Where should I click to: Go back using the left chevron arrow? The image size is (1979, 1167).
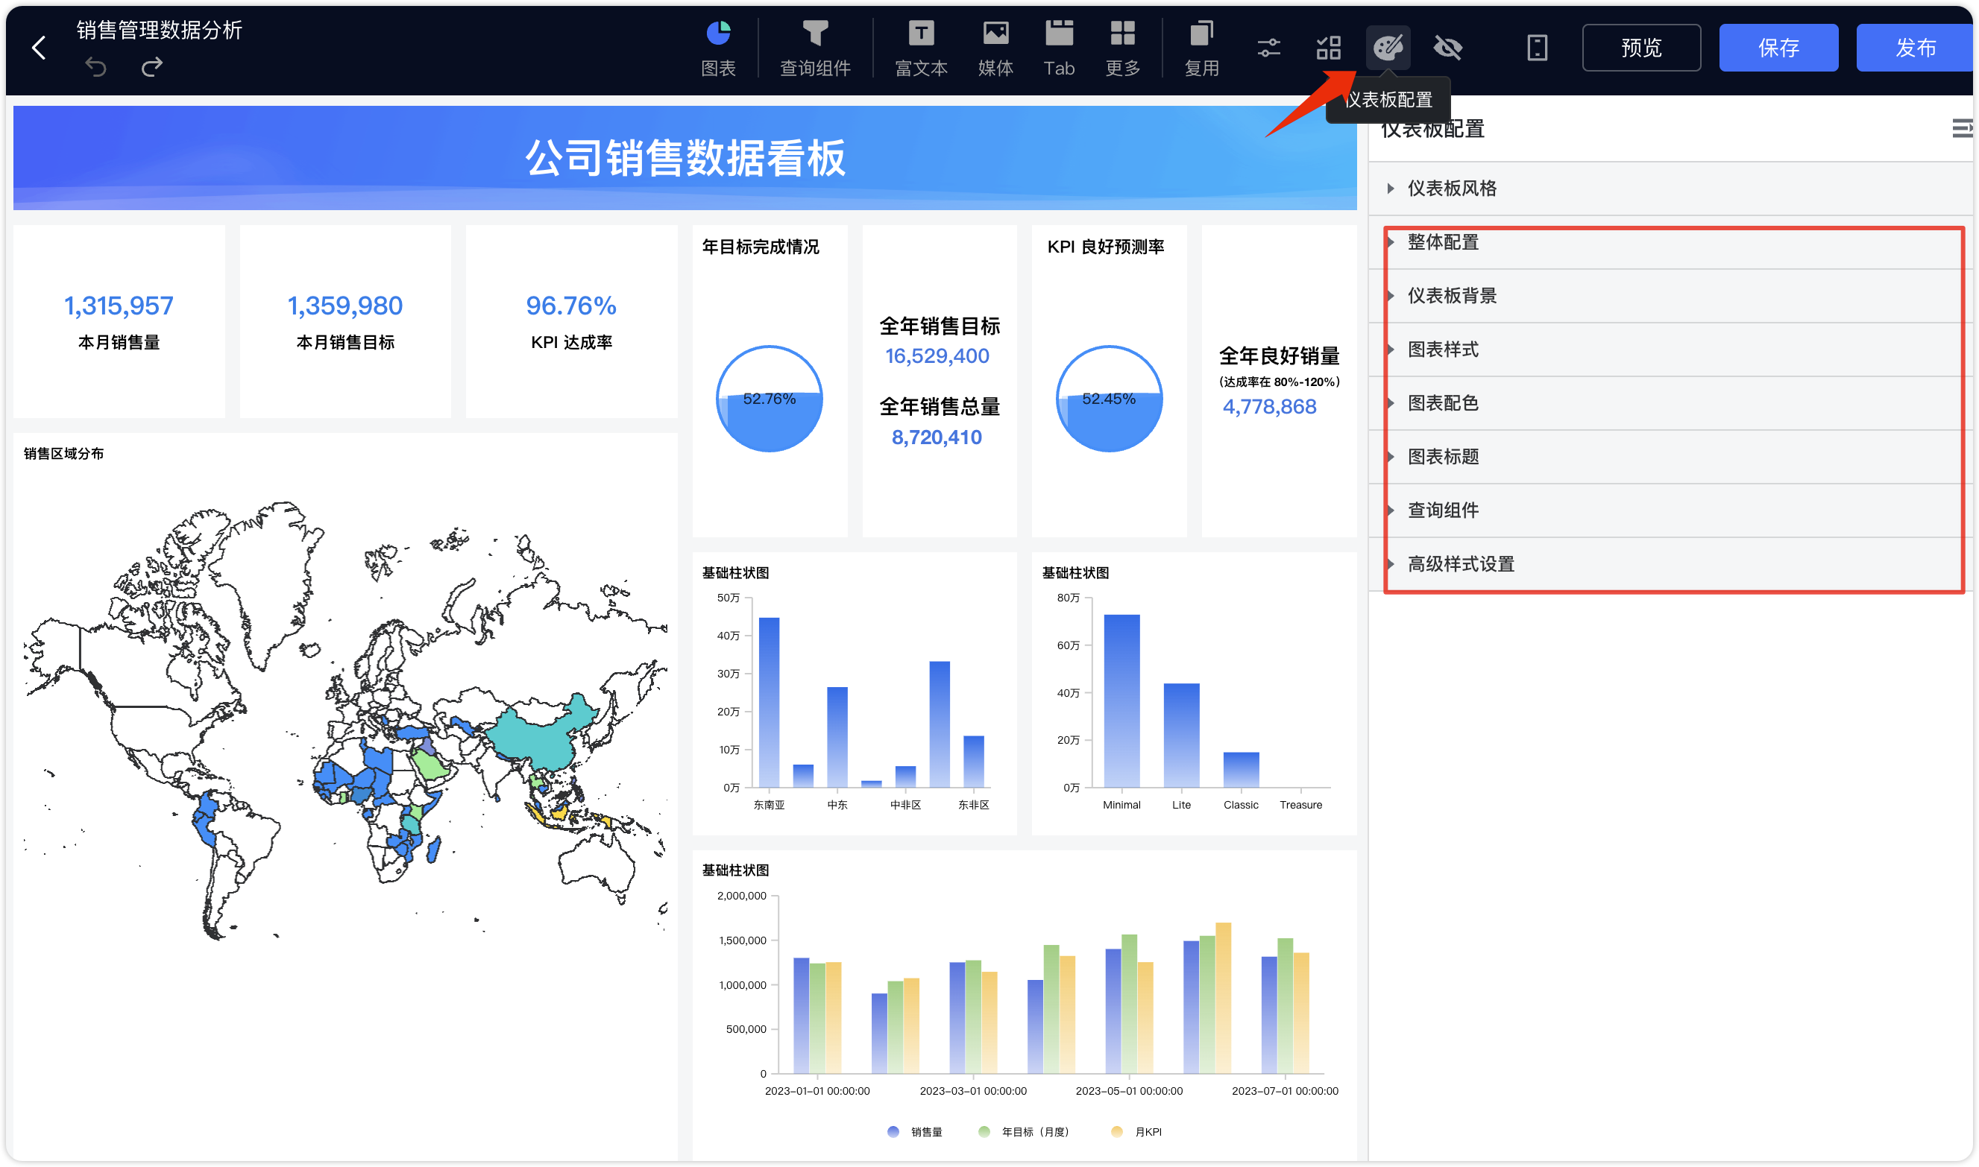click(39, 47)
